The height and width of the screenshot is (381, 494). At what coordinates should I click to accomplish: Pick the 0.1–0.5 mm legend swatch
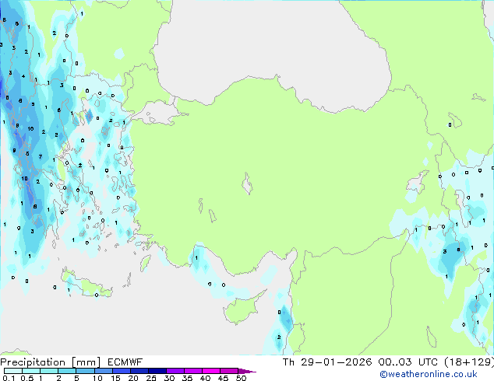point(13,371)
